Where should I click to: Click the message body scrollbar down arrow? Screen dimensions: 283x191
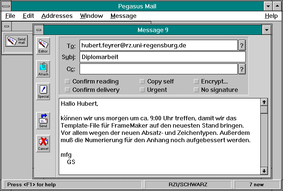click(x=264, y=171)
